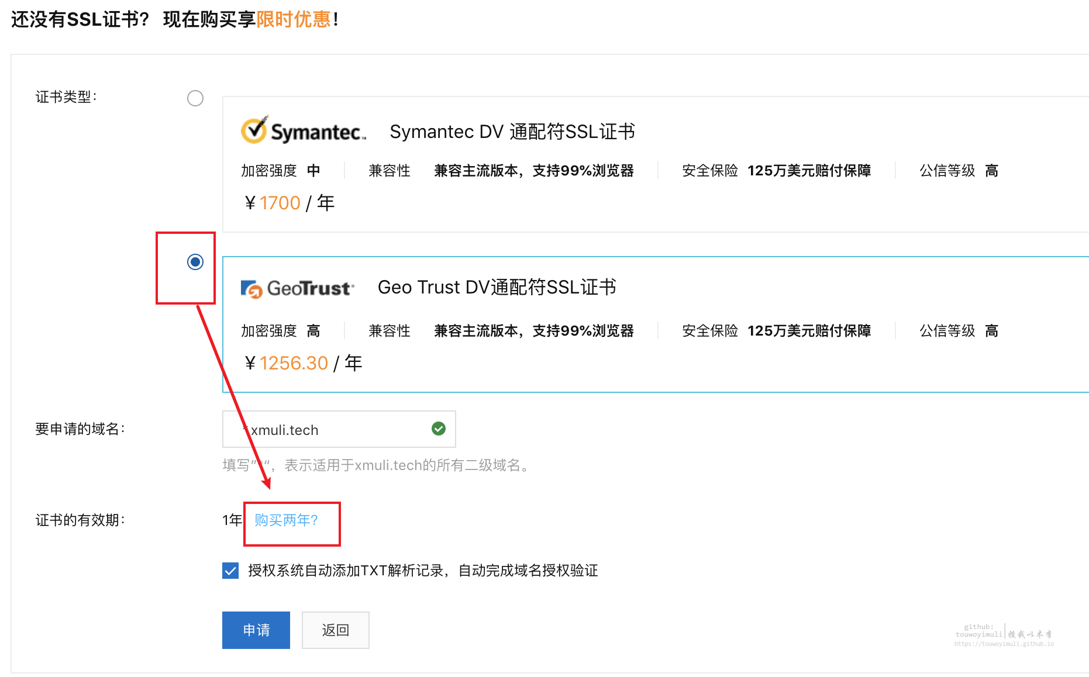Click the 要申请的域名 label

click(x=80, y=429)
